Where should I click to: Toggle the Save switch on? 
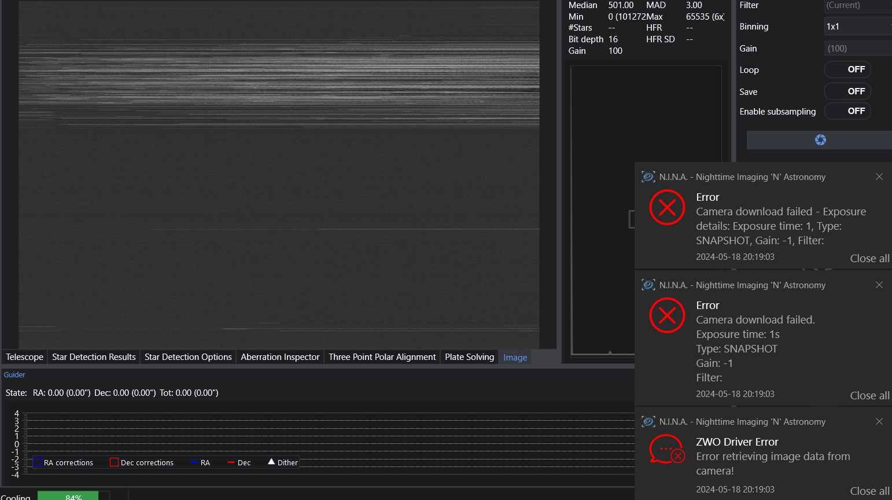(x=847, y=91)
